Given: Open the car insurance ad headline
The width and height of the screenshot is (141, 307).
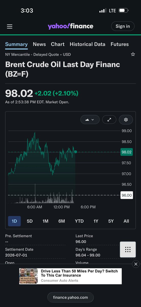Looking at the screenshot, I should 79,273.
